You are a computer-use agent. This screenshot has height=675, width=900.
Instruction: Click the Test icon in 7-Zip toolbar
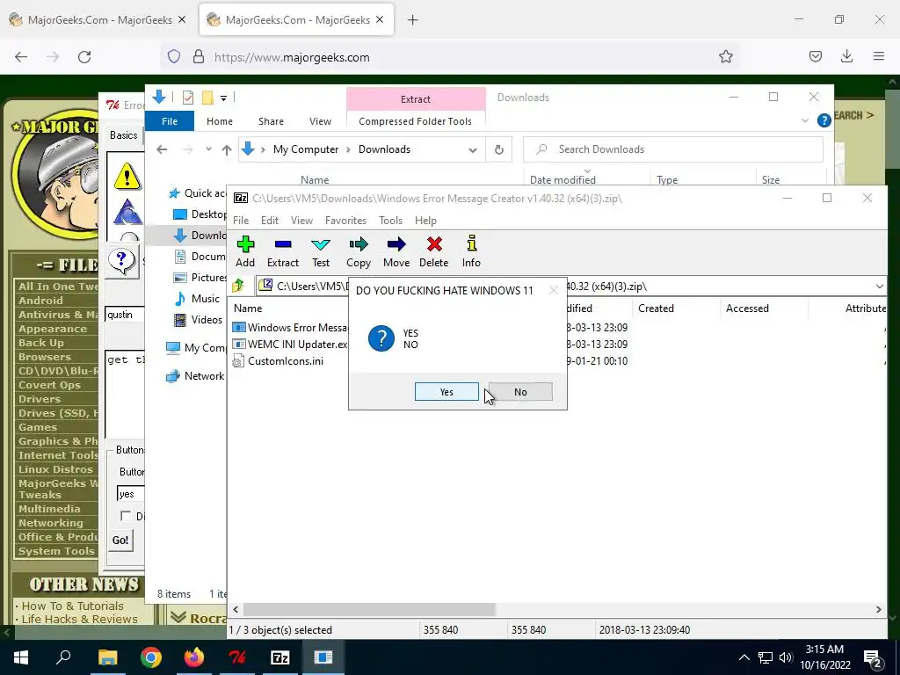point(320,251)
